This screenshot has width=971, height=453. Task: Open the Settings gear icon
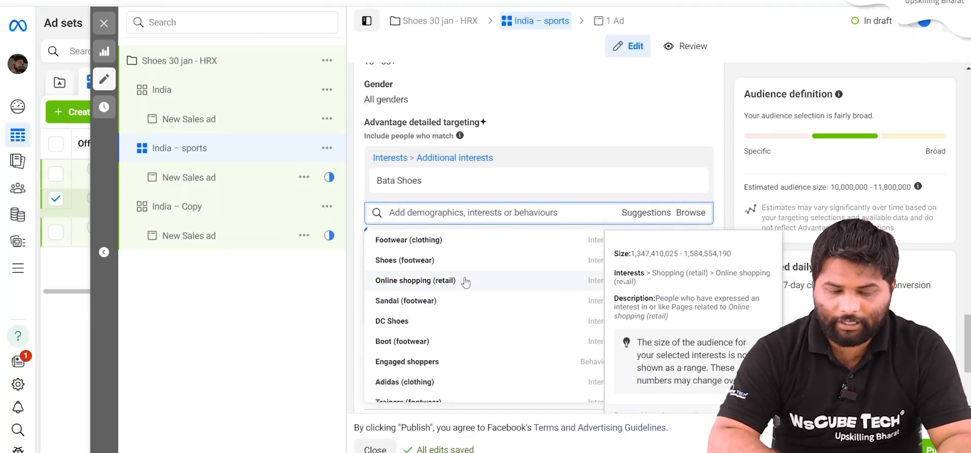click(x=18, y=385)
